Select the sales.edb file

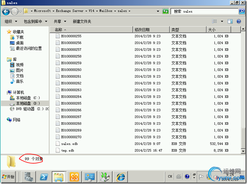coord(69,144)
